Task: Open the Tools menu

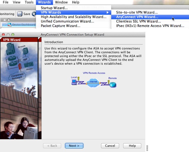Action: coord(29,2)
